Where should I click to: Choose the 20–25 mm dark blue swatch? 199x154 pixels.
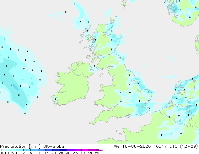pyautogui.click(x=56, y=150)
